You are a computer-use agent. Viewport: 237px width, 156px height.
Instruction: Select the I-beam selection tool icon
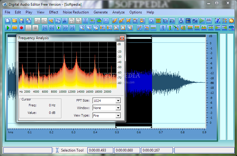pyautogui.click(x=85, y=21)
